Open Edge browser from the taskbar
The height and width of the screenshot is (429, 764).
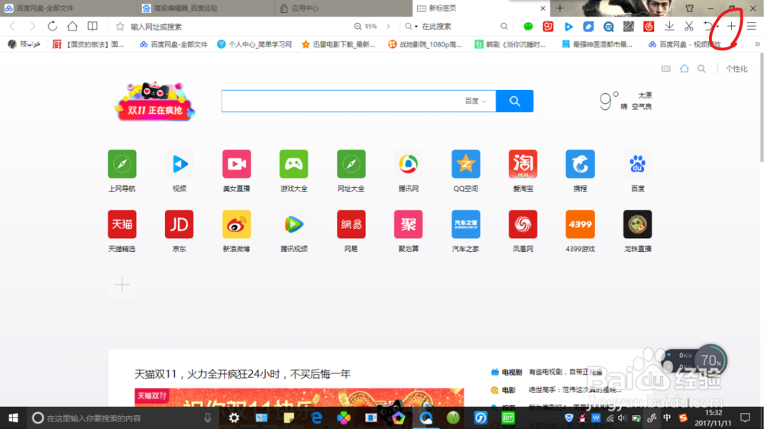[x=316, y=418]
